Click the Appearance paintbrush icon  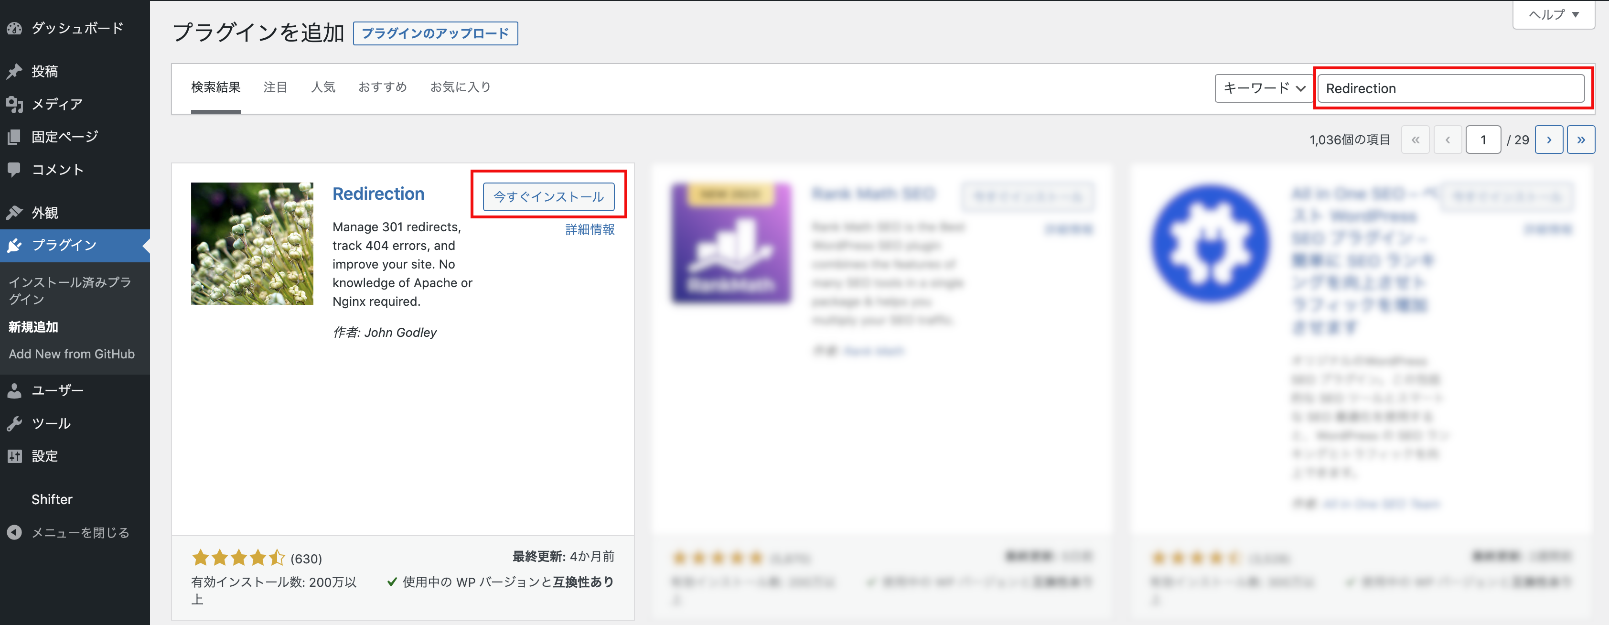click(x=14, y=213)
